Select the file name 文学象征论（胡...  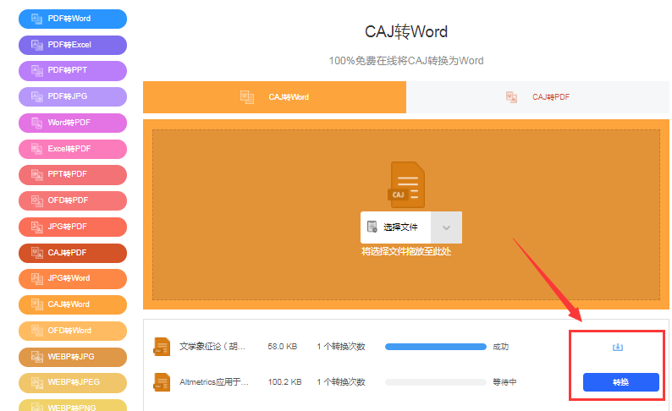click(212, 347)
